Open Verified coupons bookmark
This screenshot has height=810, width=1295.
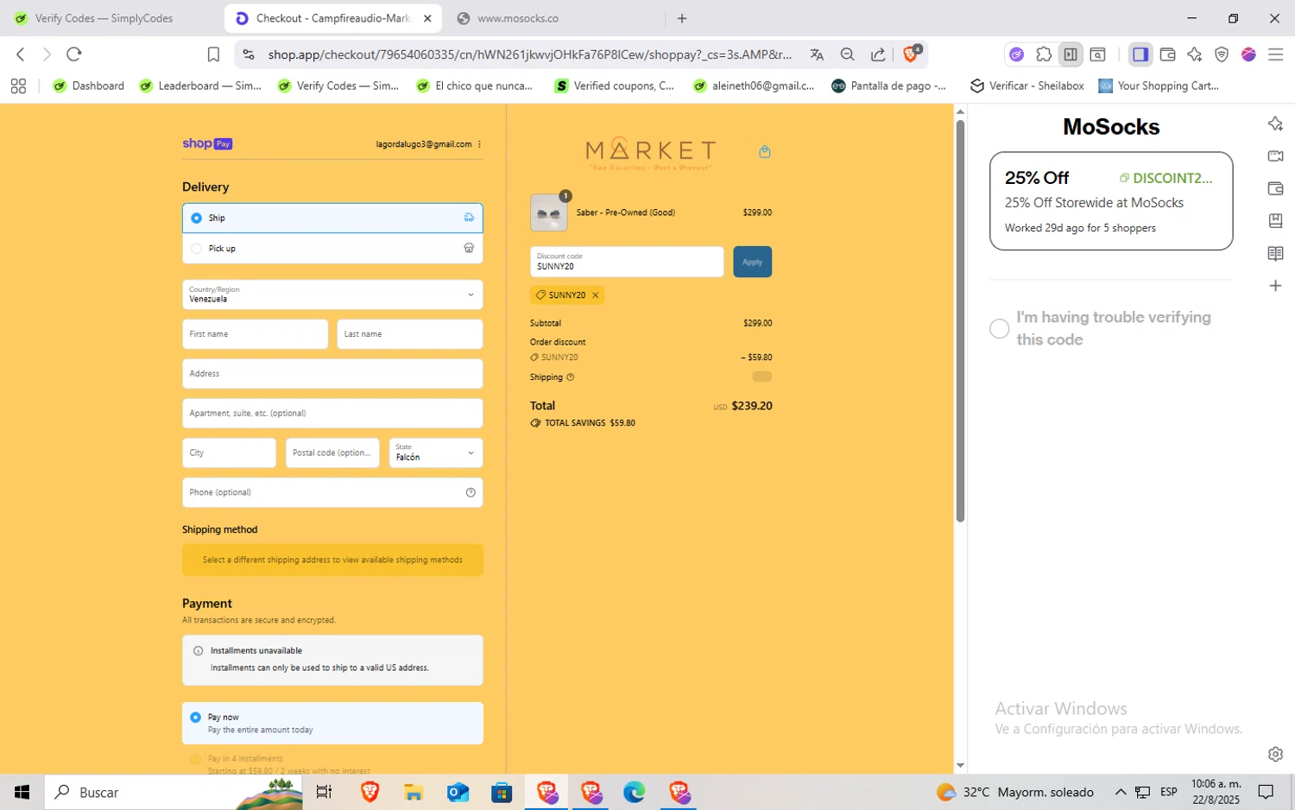[615, 85]
